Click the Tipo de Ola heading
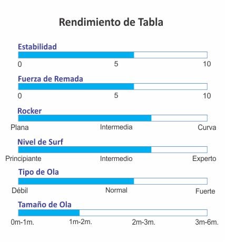Viewport: 226px width, 242px height. [38, 172]
